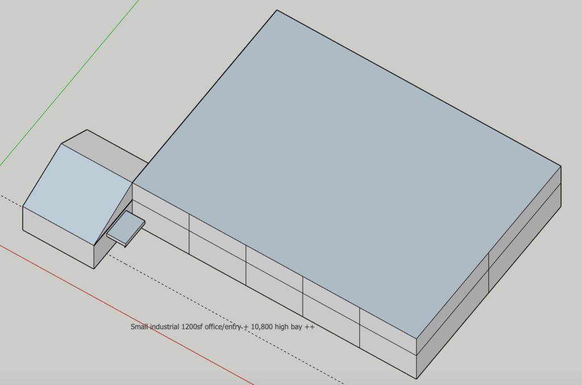Select the small entry canopy above the door
Viewport: 582px width, 385px height.
point(126,228)
